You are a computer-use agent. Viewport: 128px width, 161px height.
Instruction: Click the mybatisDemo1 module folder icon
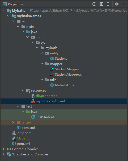pyautogui.click(x=14, y=16)
